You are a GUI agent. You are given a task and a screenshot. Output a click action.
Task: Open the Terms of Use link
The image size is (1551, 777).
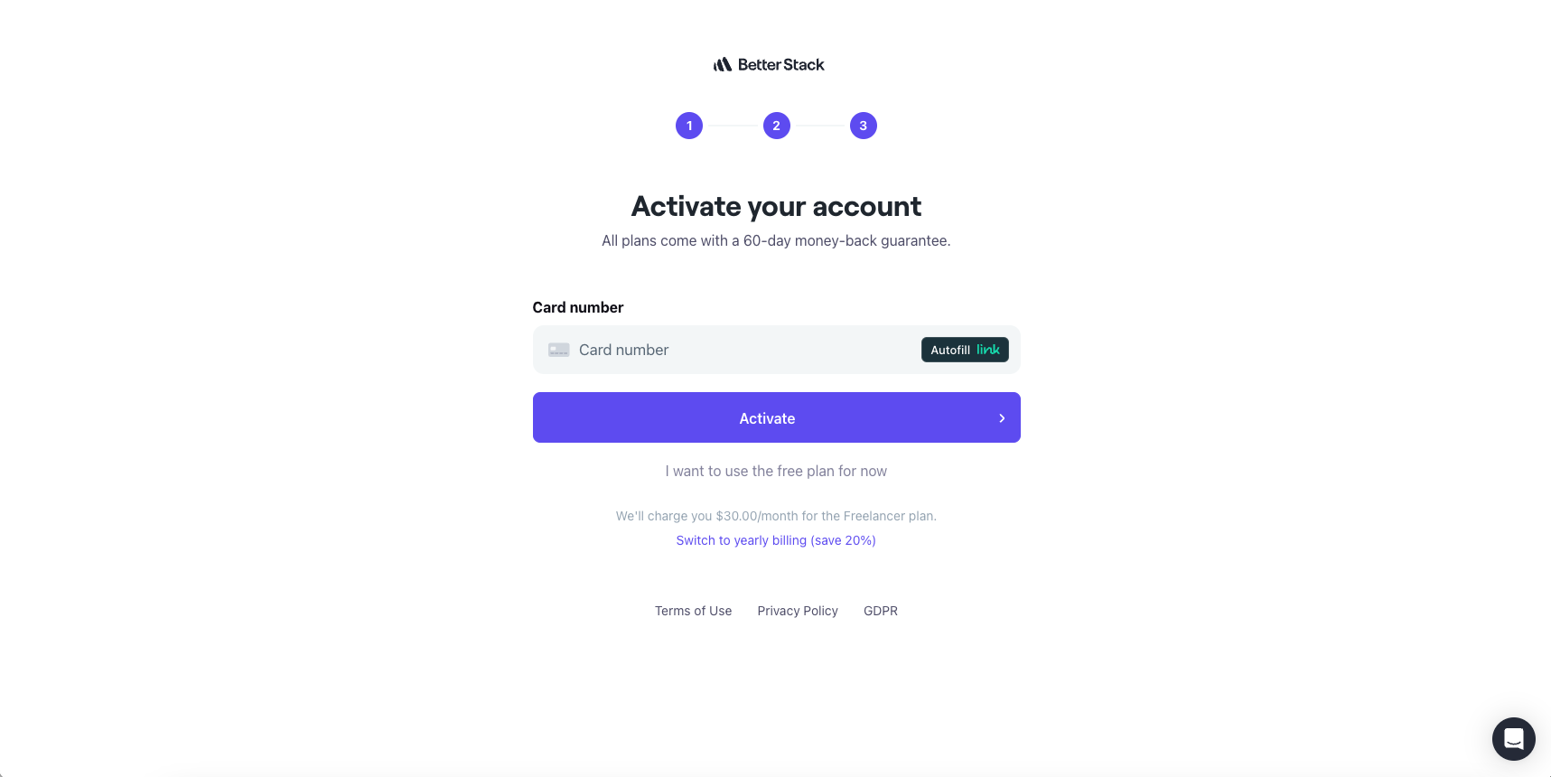pyautogui.click(x=693, y=611)
